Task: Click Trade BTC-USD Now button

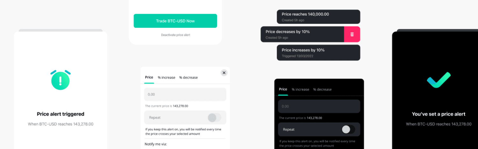Action: (175, 21)
